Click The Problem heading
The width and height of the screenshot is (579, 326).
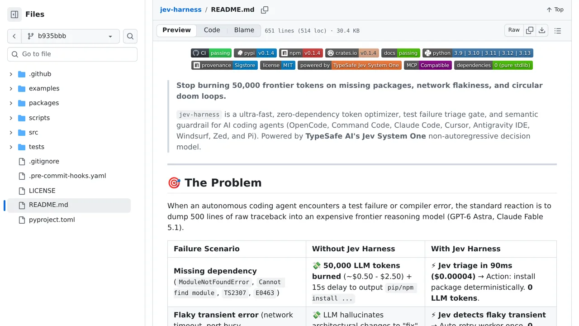click(214, 182)
